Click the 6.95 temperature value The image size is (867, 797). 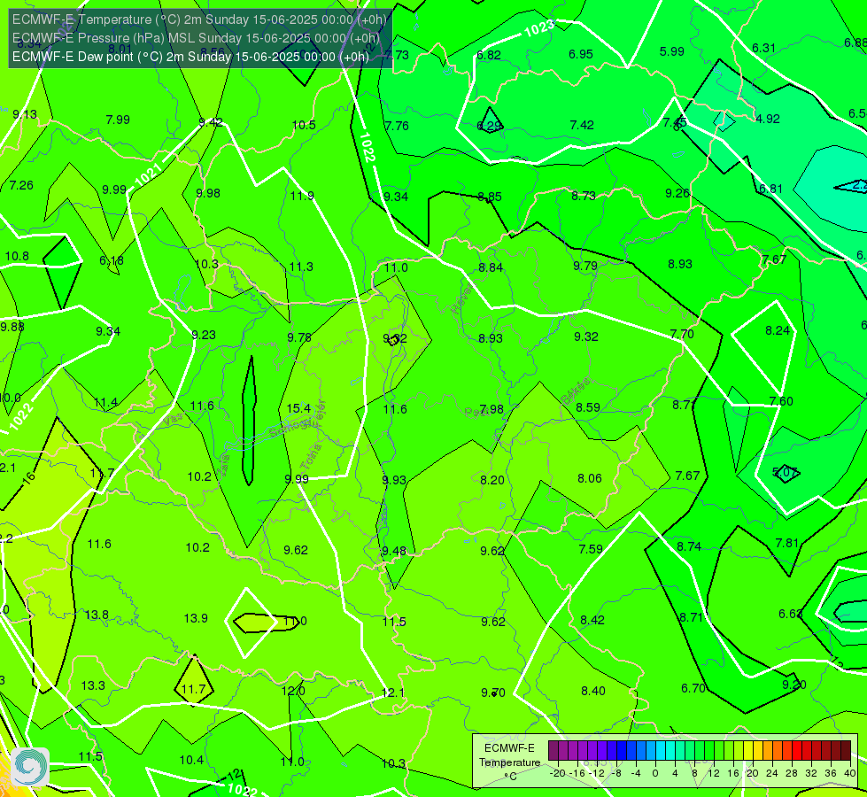tap(581, 54)
